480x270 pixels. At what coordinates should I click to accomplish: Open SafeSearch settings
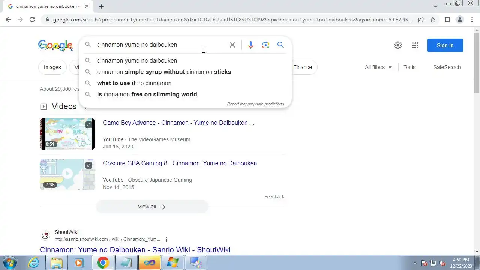447,67
